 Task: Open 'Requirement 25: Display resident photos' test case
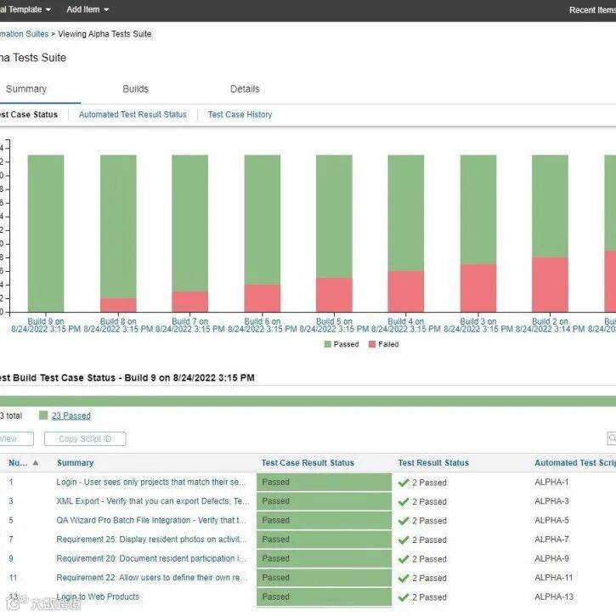click(x=151, y=540)
